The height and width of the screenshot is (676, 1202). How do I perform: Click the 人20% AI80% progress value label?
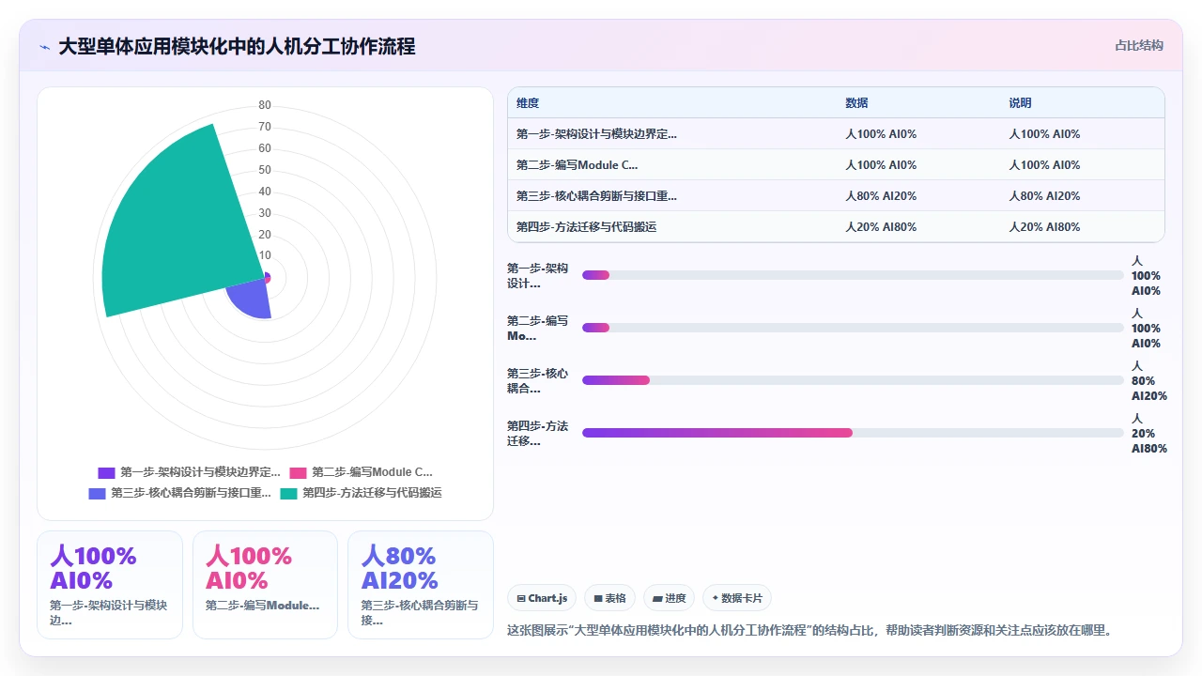pyautogui.click(x=1149, y=434)
